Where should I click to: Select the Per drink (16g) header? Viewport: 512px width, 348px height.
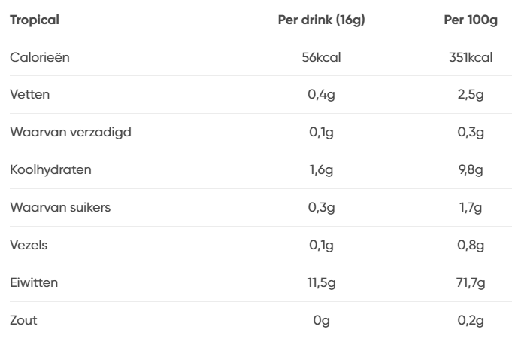coord(321,20)
